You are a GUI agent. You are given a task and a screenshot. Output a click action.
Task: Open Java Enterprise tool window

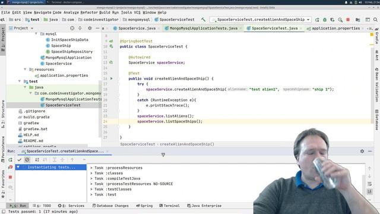[x=204, y=206]
